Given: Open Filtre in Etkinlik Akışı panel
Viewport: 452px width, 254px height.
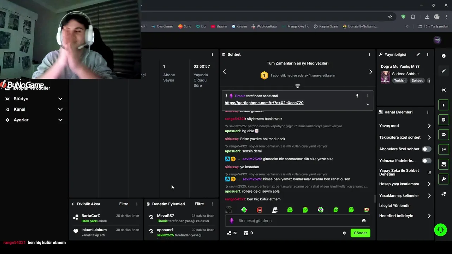Looking at the screenshot, I should pyautogui.click(x=124, y=204).
